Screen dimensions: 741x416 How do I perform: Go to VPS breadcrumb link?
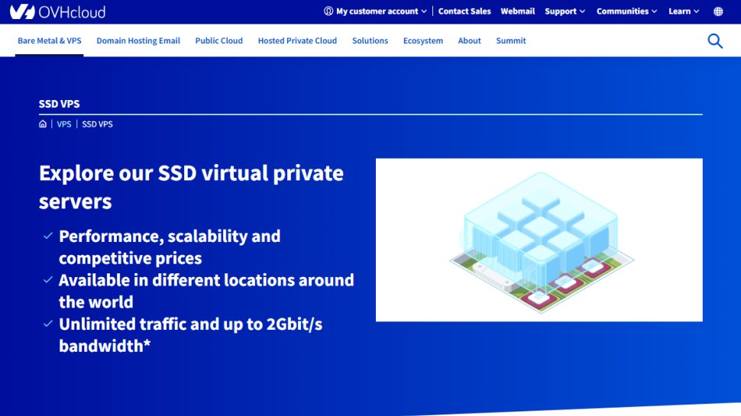pos(64,124)
